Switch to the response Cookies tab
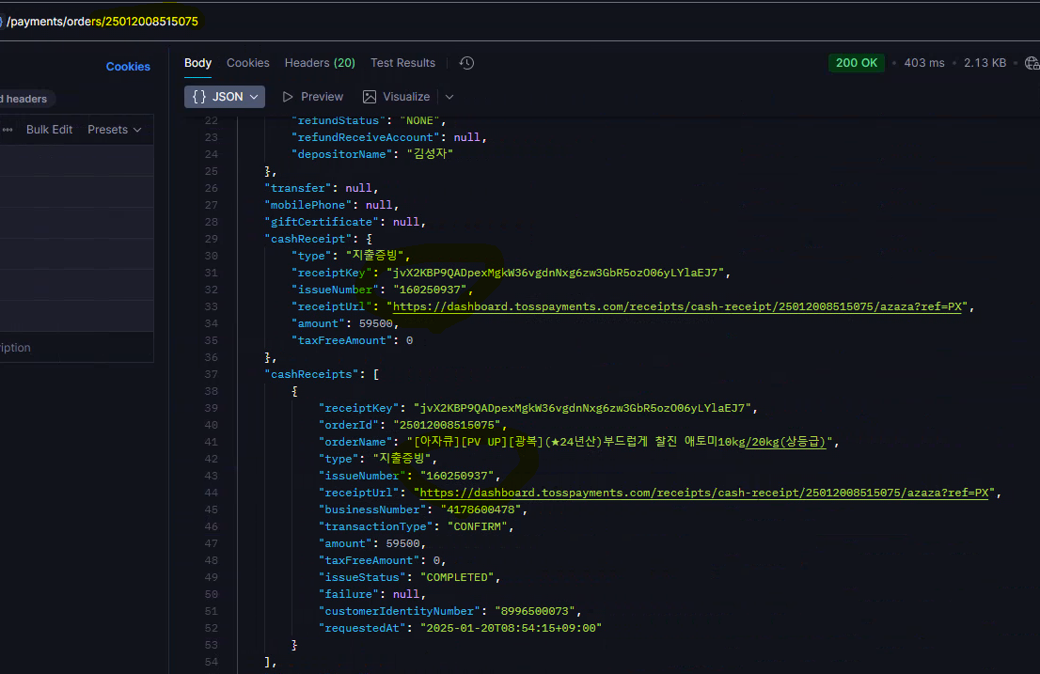Viewport: 1040px width, 674px height. point(248,63)
